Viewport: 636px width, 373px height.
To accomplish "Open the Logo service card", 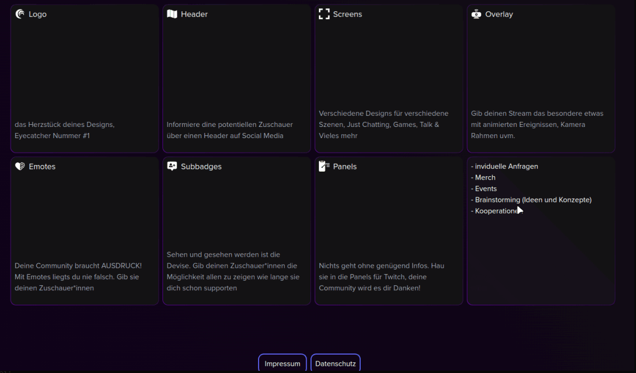I will [84, 78].
